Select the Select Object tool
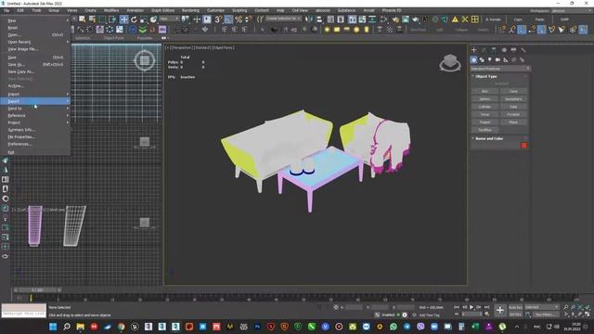Image resolution: width=594 pixels, height=334 pixels. click(82, 19)
